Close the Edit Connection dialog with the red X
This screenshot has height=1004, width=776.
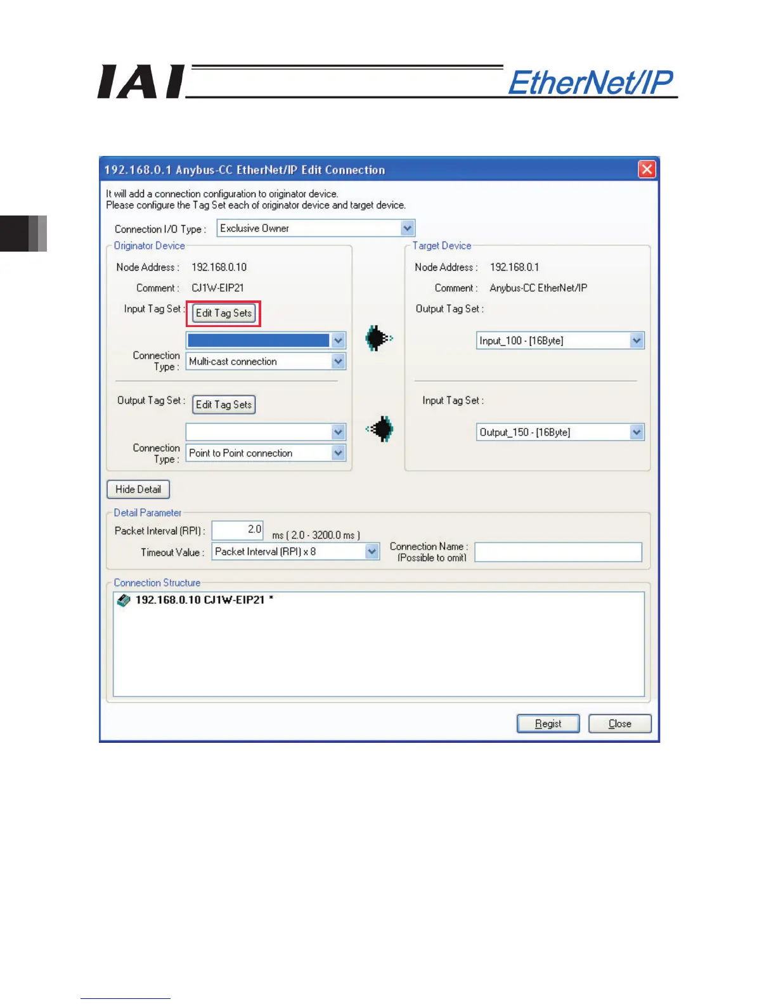pos(647,170)
